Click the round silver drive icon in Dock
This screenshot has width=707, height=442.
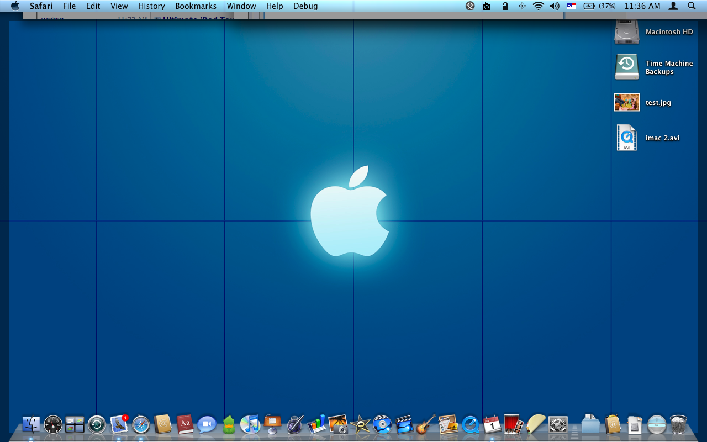[657, 424]
